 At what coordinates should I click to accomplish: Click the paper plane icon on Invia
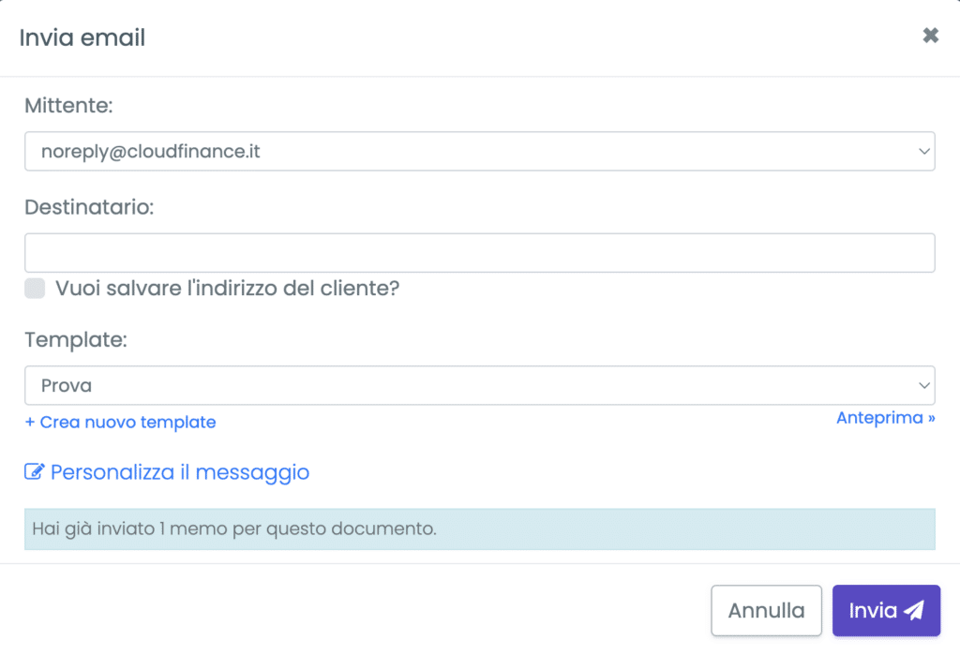click(x=914, y=610)
